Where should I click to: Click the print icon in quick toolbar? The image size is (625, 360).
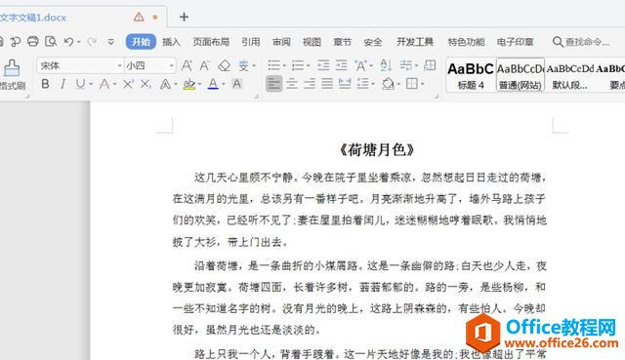(33, 41)
